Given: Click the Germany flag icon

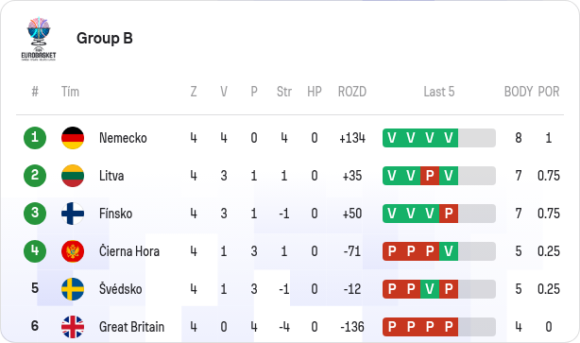Looking at the screenshot, I should [73, 138].
